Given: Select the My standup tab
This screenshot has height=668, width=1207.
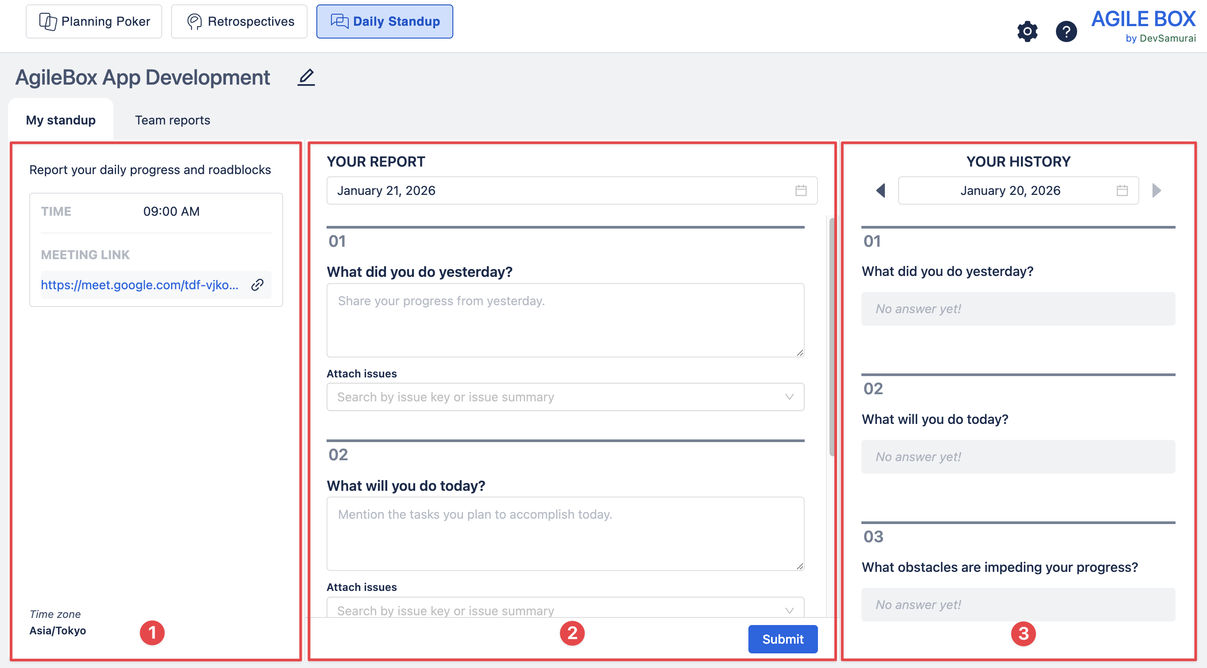Looking at the screenshot, I should 60,120.
